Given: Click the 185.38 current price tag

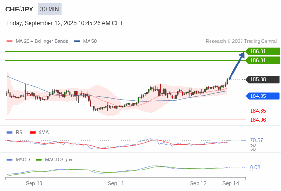Looking at the screenshot, I should (x=262, y=79).
